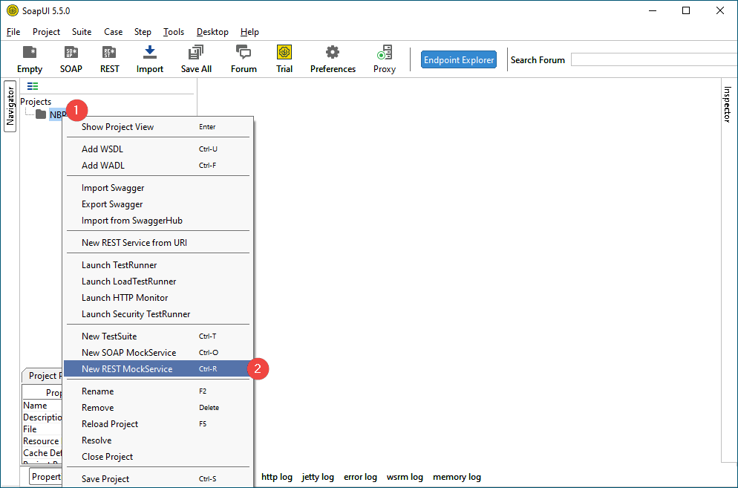This screenshot has height=488, width=738.
Task: Open the memory log tab
Action: pos(457,477)
